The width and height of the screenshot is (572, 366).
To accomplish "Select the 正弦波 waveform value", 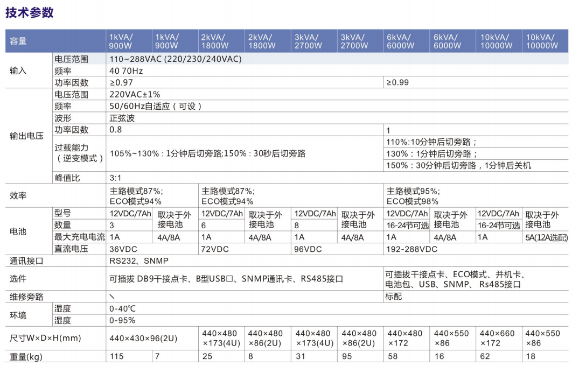I will coord(122,118).
